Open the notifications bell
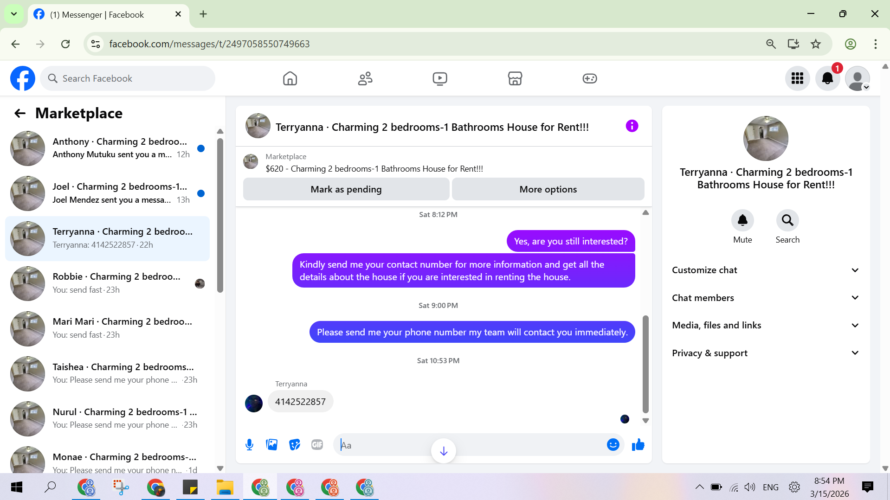The width and height of the screenshot is (890, 500). (x=828, y=78)
